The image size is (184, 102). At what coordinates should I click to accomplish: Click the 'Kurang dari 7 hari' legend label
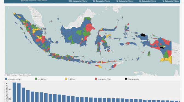click(104, 79)
